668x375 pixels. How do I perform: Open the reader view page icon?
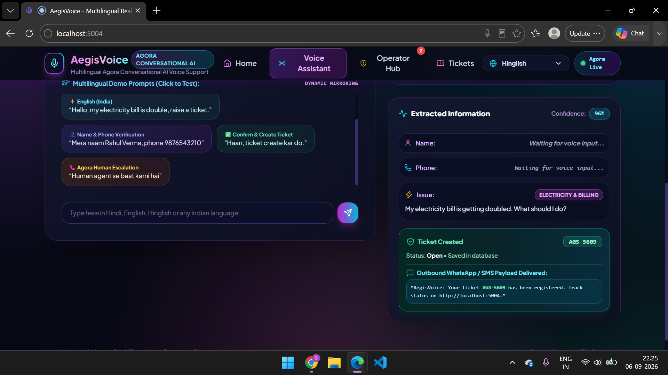click(x=502, y=33)
